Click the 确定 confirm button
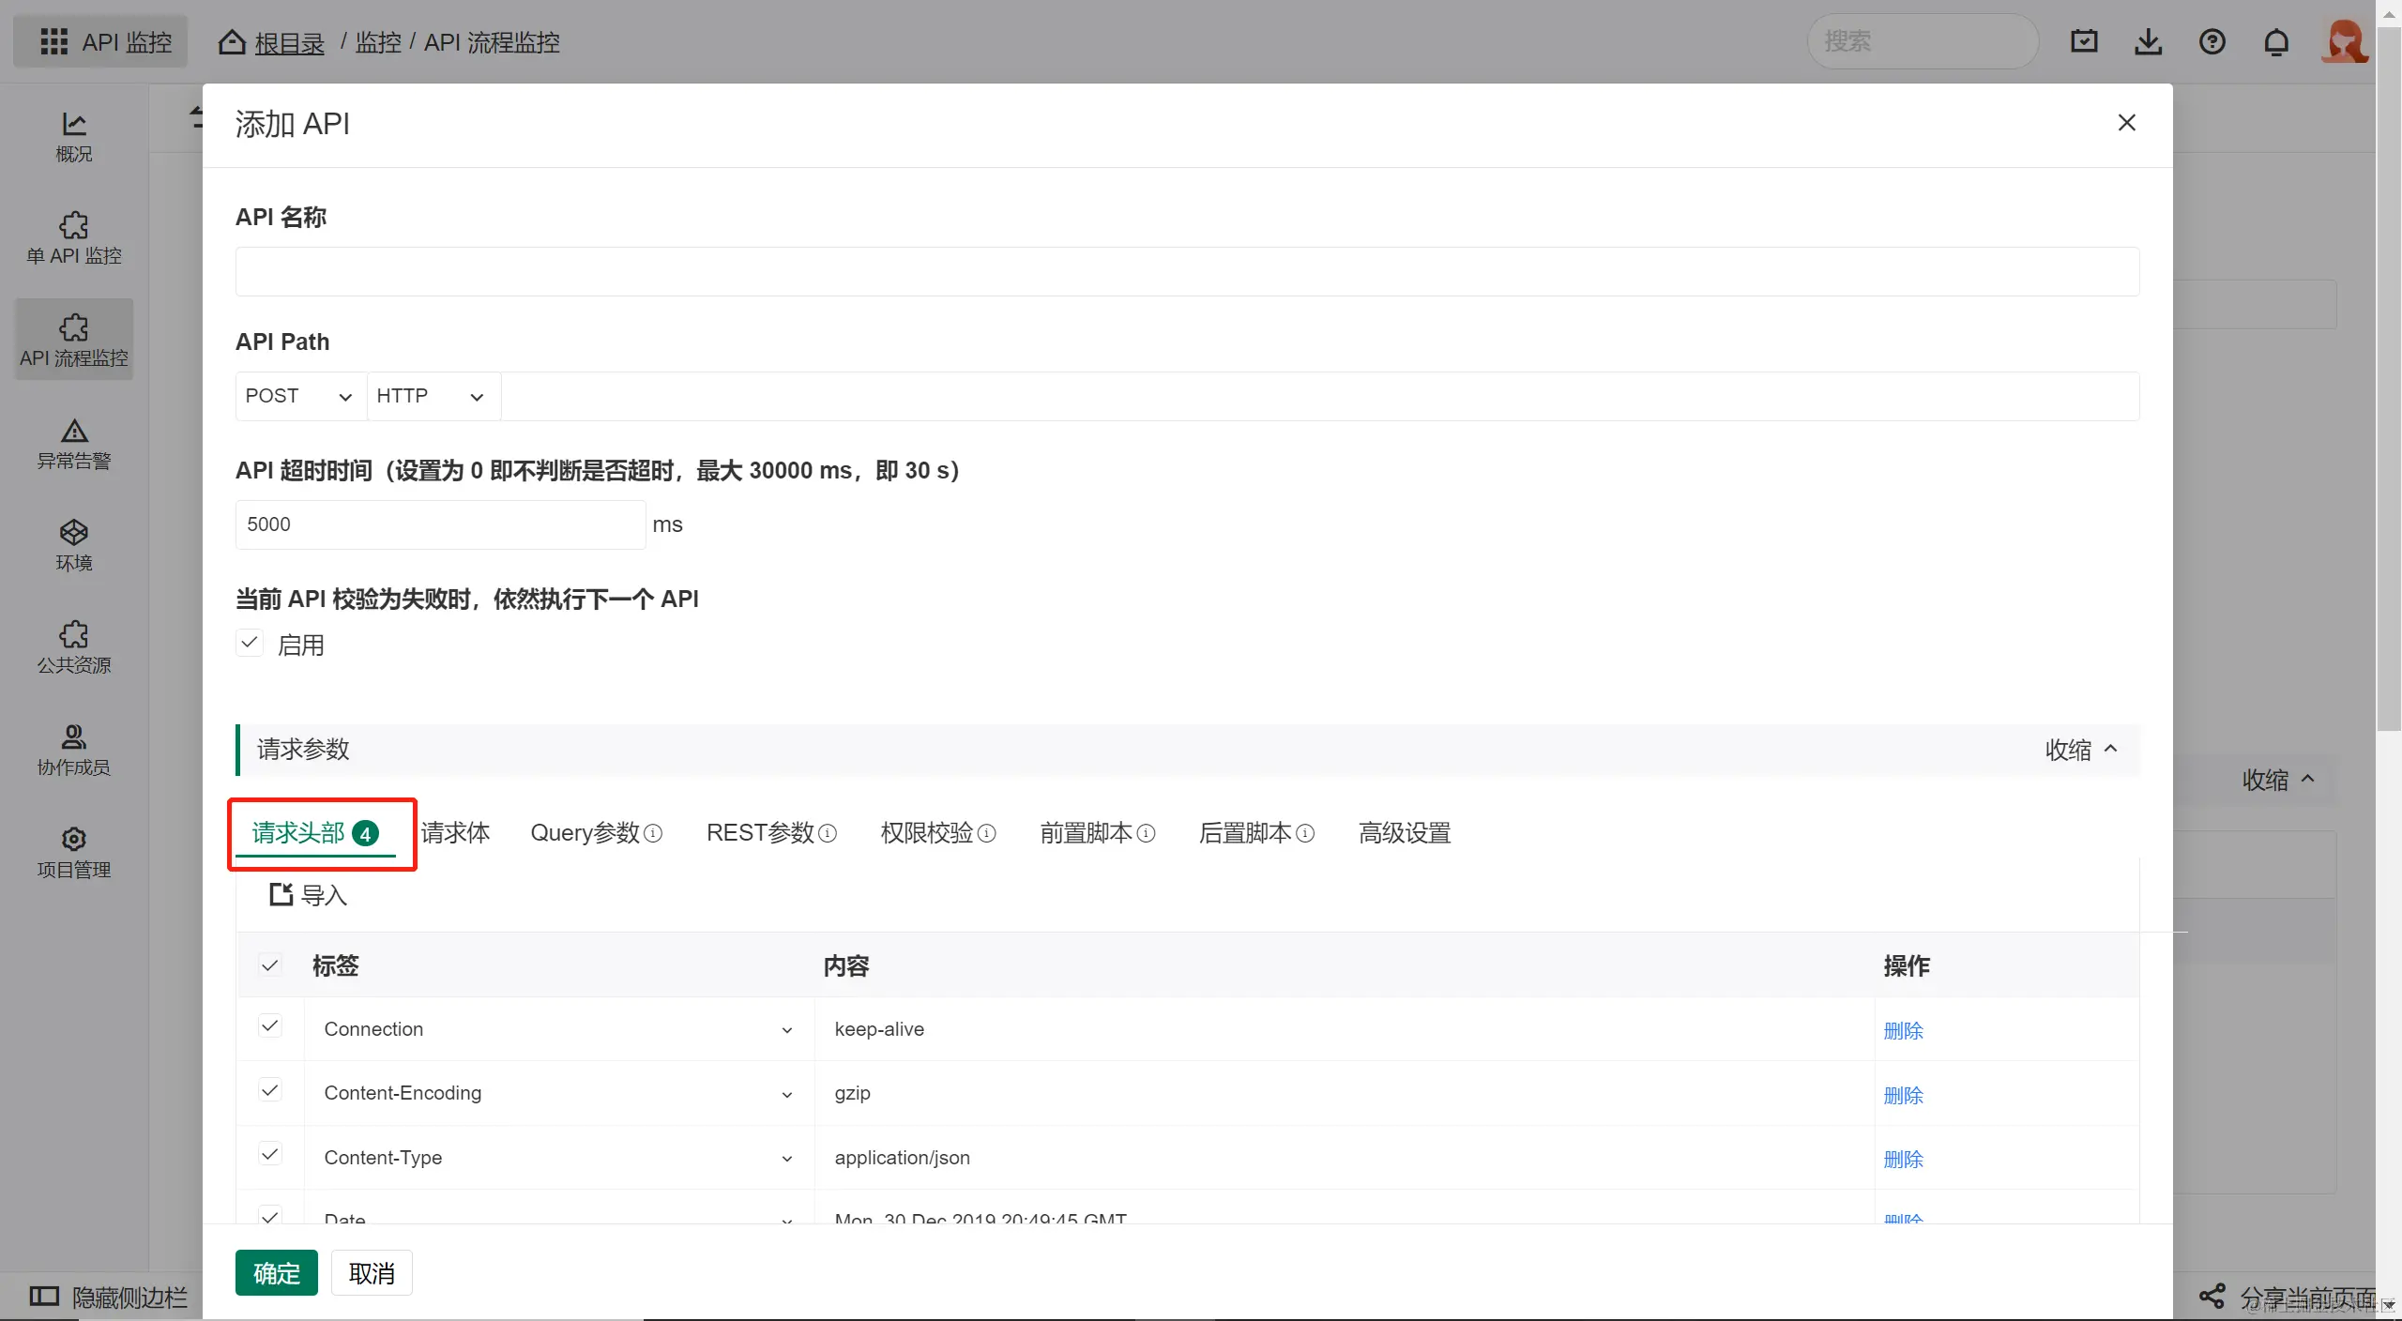Image resolution: width=2402 pixels, height=1321 pixels. point(276,1273)
